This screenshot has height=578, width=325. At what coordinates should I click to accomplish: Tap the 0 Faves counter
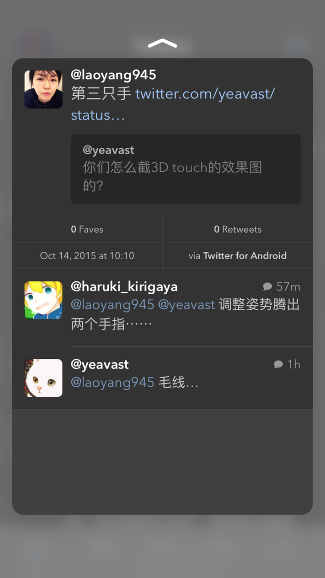87,229
